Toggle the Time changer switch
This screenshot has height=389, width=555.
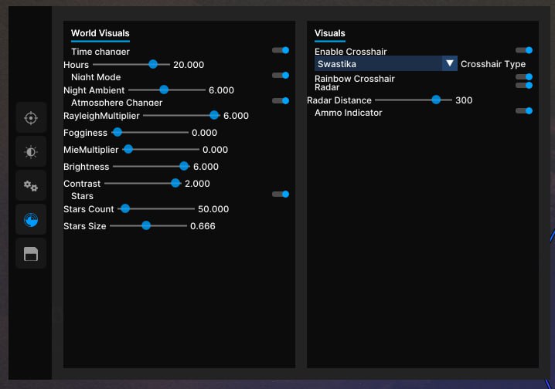(281, 50)
